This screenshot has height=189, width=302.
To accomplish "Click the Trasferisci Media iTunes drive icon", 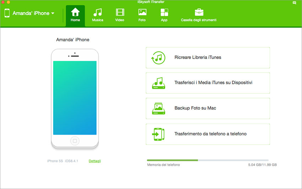I will [x=158, y=83].
